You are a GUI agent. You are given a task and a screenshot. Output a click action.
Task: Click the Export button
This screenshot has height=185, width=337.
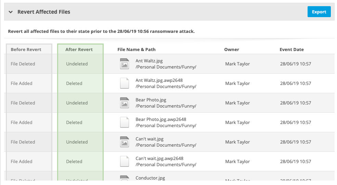click(319, 12)
